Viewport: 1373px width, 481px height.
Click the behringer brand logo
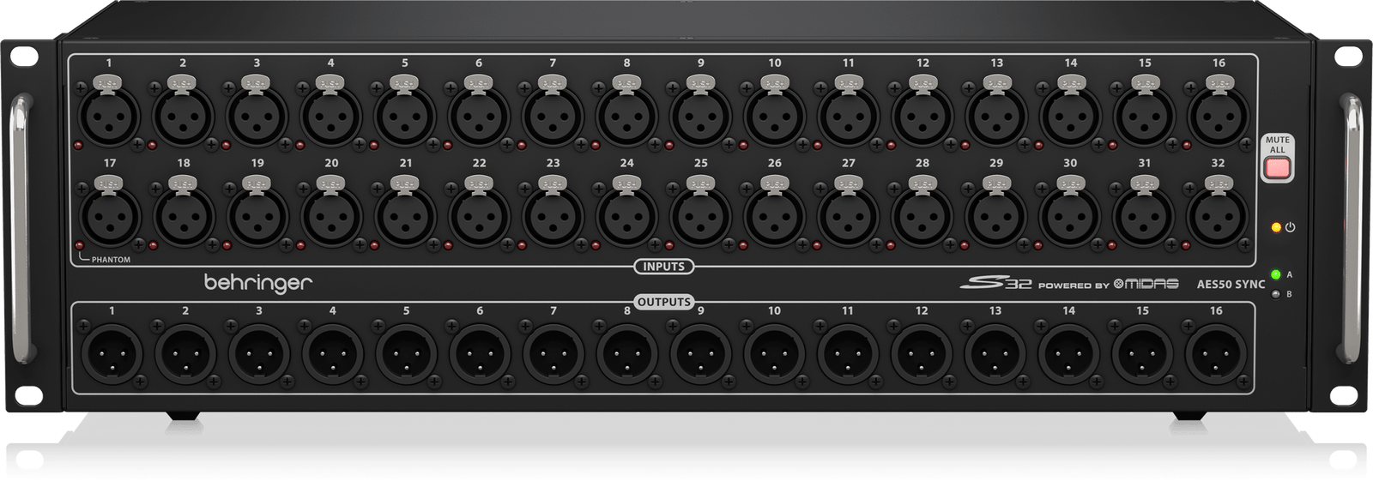[257, 283]
